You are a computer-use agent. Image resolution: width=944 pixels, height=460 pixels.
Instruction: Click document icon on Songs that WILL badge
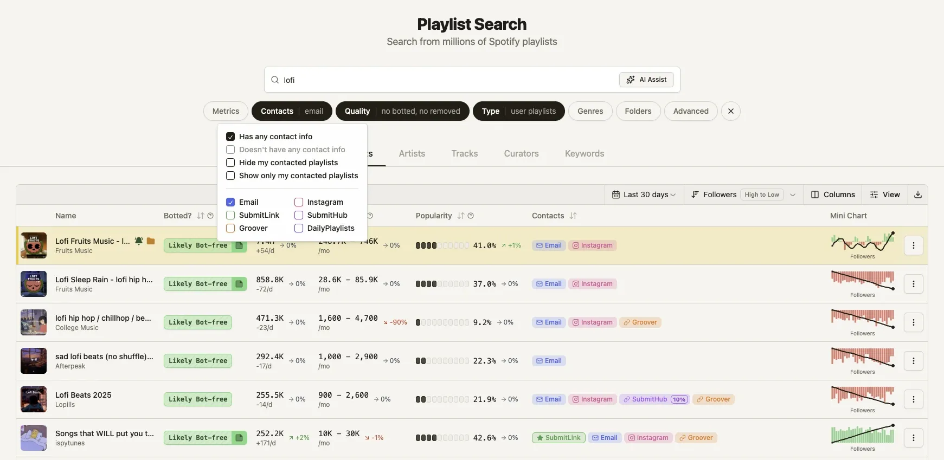point(239,438)
